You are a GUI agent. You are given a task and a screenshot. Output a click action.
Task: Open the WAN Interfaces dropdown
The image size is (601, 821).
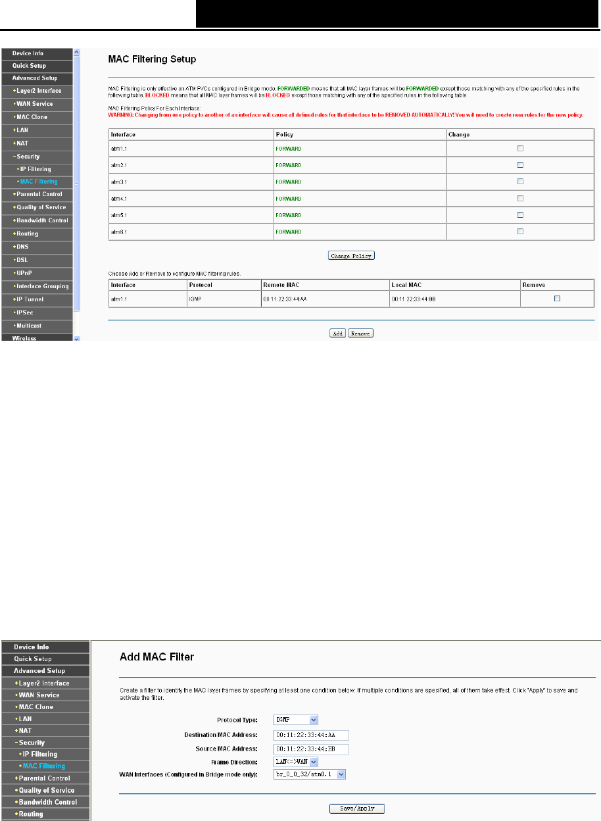[x=310, y=775]
